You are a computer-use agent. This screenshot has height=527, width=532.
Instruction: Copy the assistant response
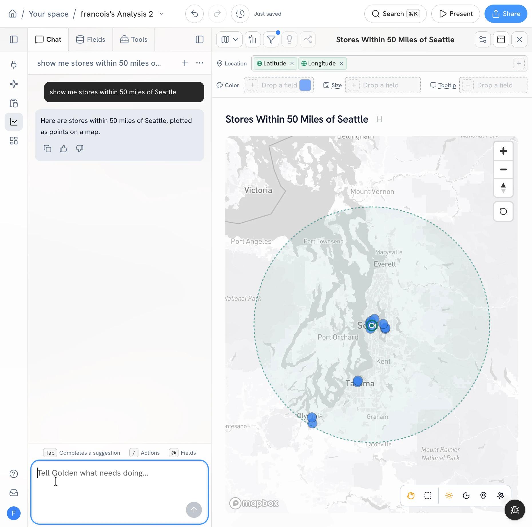point(47,149)
